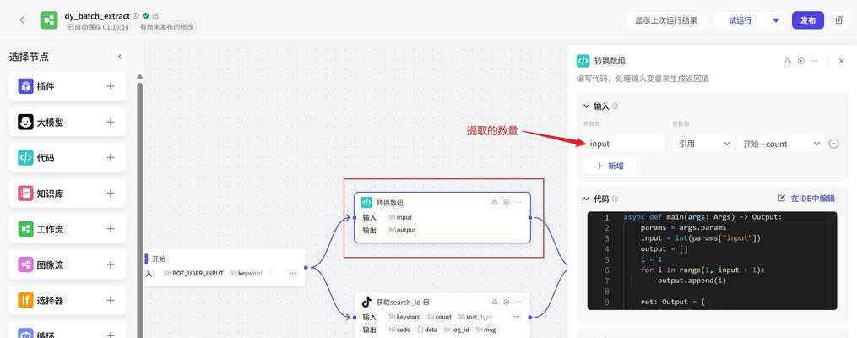Viewport: 857px width, 338px height.
Task: Click the 转换数组 panel code icon
Action: [583, 61]
